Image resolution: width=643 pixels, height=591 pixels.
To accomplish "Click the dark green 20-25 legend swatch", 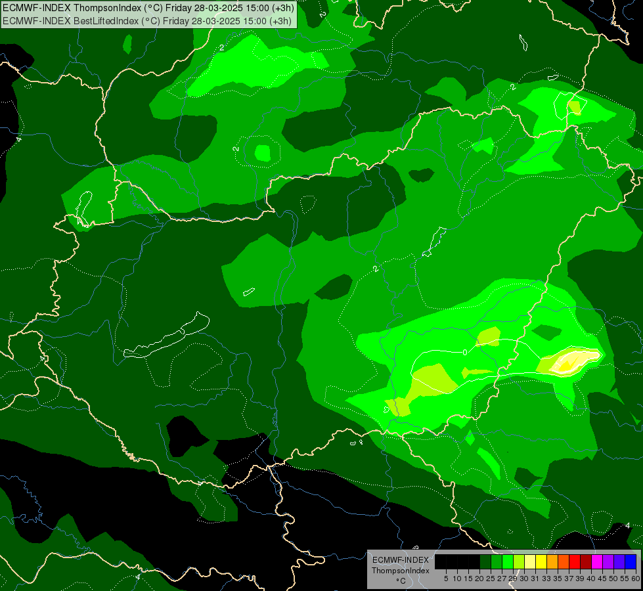I will 485,561.
